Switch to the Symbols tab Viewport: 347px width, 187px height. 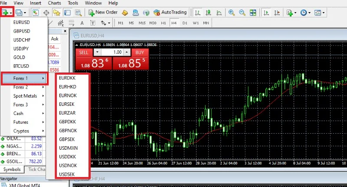(x=12, y=170)
